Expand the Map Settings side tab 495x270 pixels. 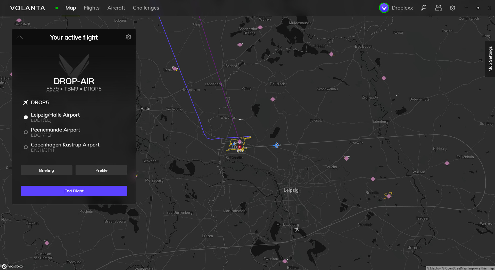click(490, 59)
